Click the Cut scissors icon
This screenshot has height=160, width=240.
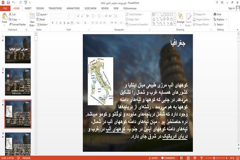point(10,14)
